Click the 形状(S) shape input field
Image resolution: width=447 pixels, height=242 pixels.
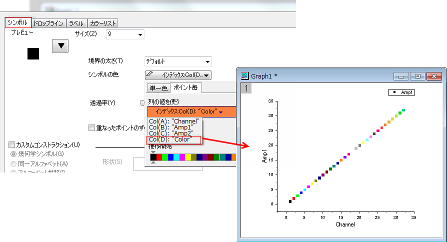pos(167,164)
